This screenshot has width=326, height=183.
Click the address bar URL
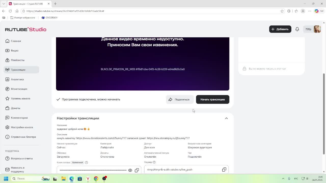click(x=65, y=11)
